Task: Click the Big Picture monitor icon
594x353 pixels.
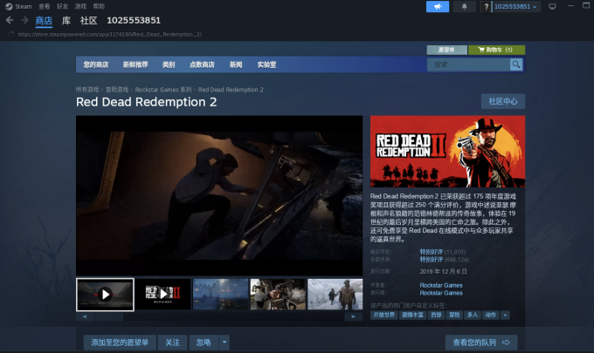Action: point(552,6)
